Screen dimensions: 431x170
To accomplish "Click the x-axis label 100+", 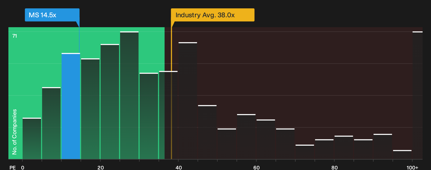I will pyautogui.click(x=412, y=167).
